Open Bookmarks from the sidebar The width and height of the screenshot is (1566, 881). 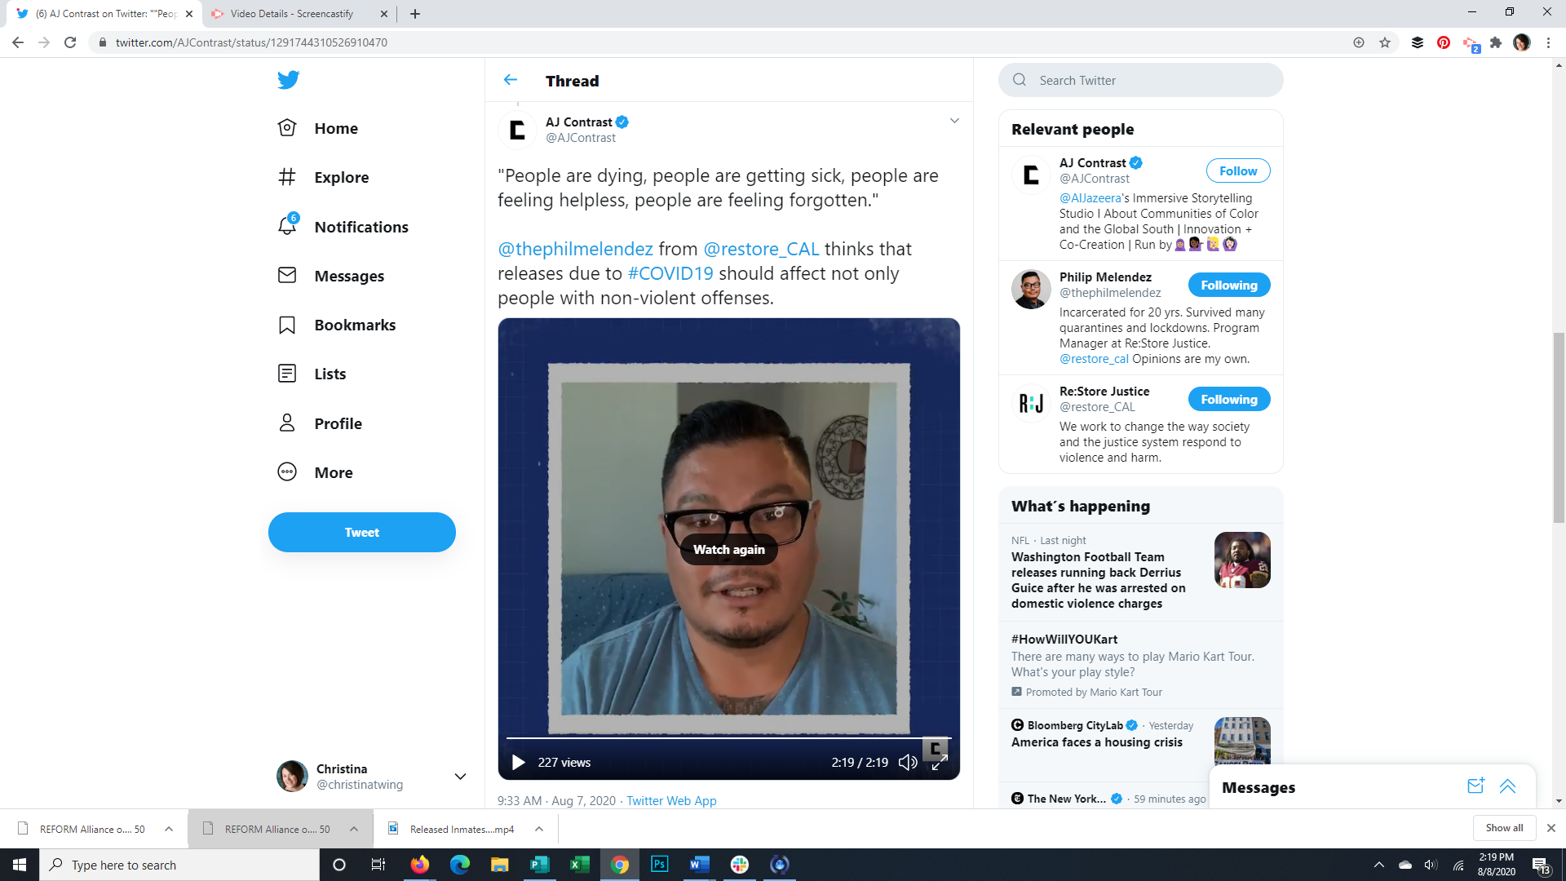(354, 325)
